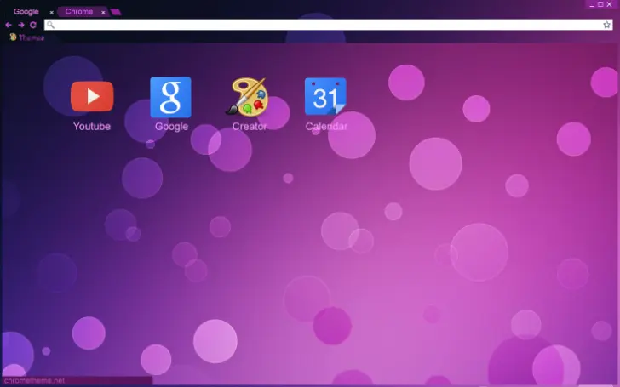620x387 pixels.
Task: Click the Youtube label under its icon
Action: click(x=92, y=127)
